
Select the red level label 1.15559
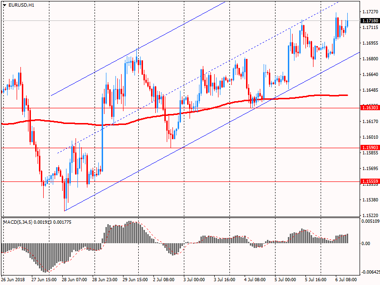tap(370, 181)
